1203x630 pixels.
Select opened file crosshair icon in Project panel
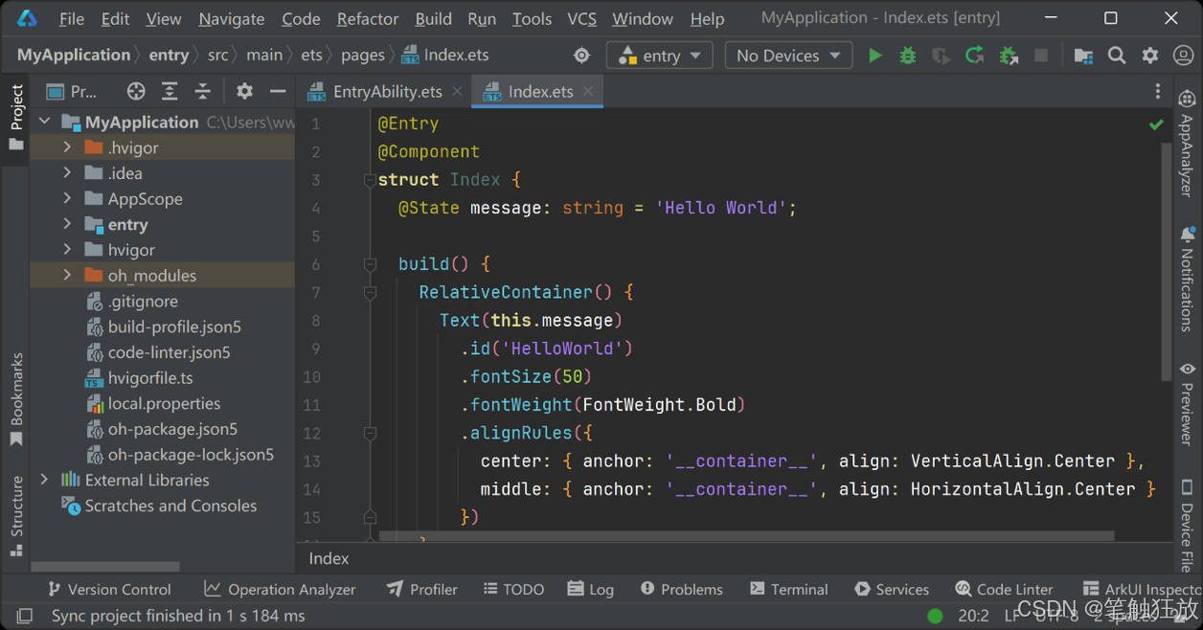(x=136, y=91)
